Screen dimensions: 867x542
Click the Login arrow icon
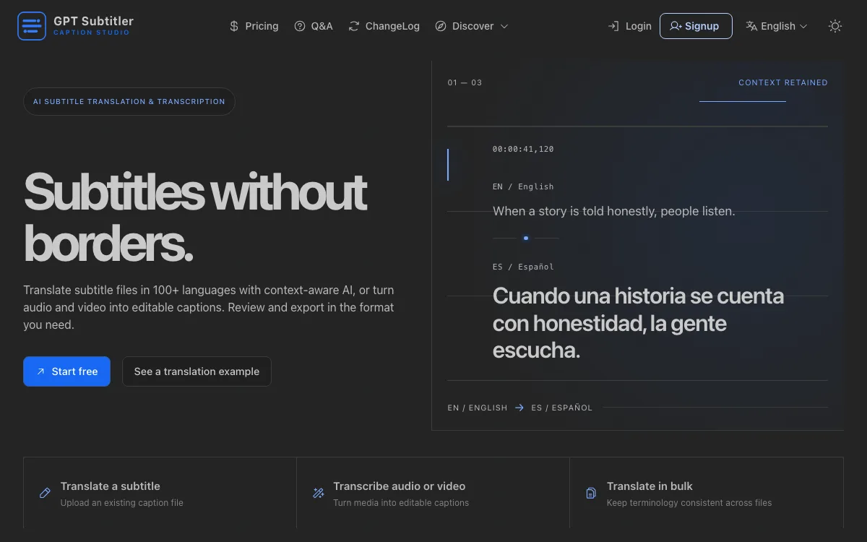pyautogui.click(x=613, y=26)
